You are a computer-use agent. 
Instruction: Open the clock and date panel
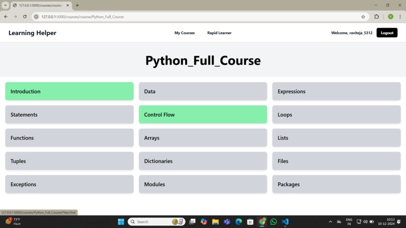[386, 222]
